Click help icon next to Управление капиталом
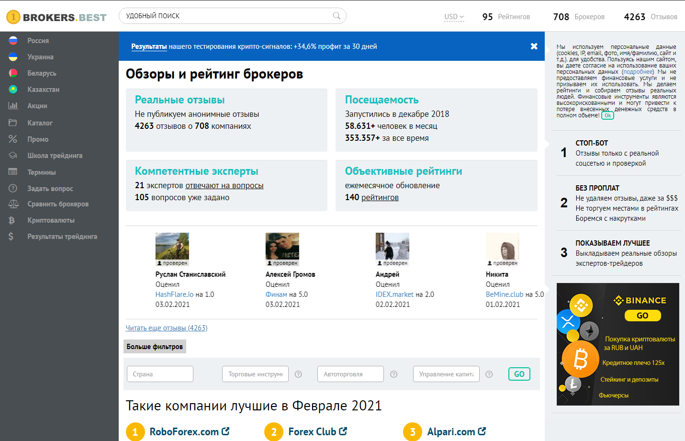This screenshot has width=685, height=441. tap(489, 374)
